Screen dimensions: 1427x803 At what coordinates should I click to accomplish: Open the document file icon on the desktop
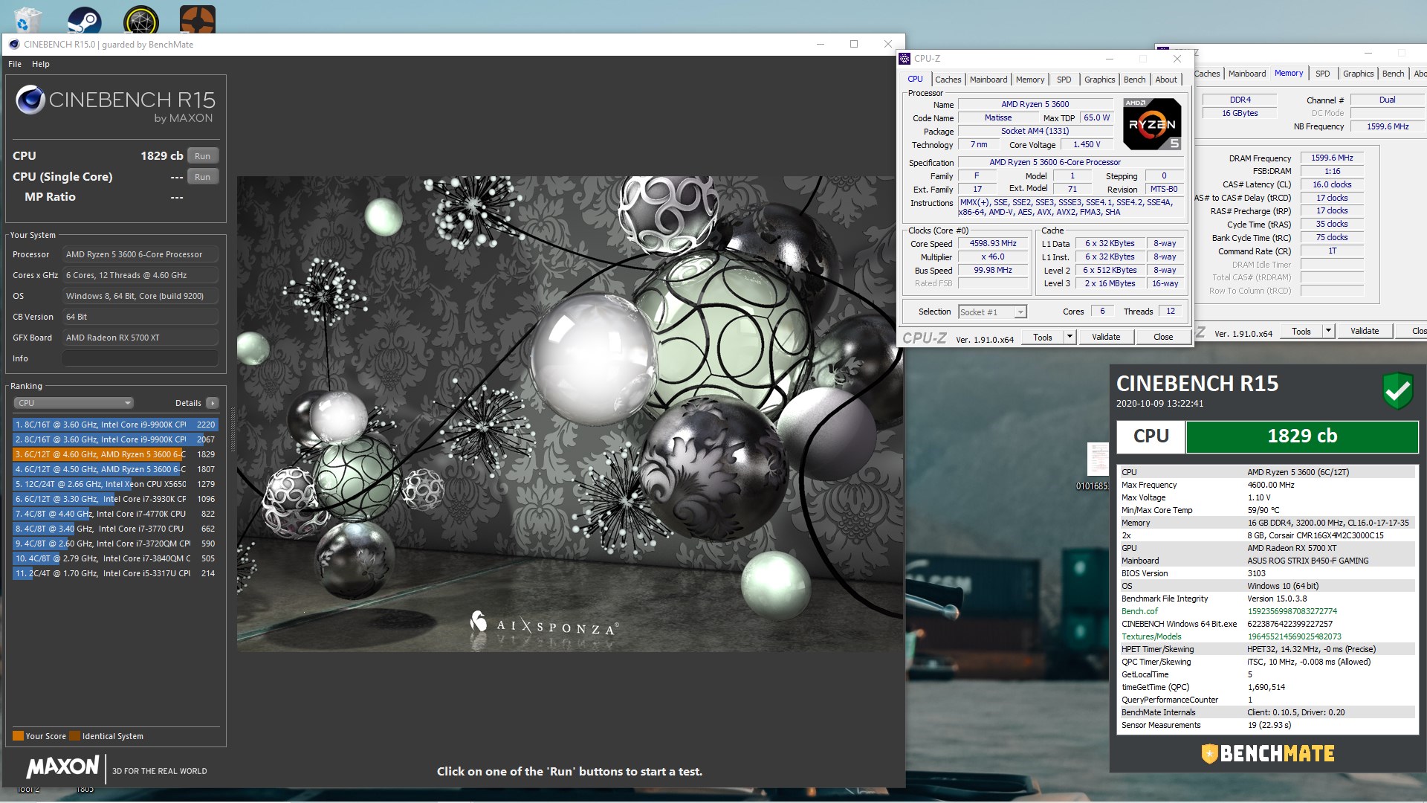point(1098,459)
